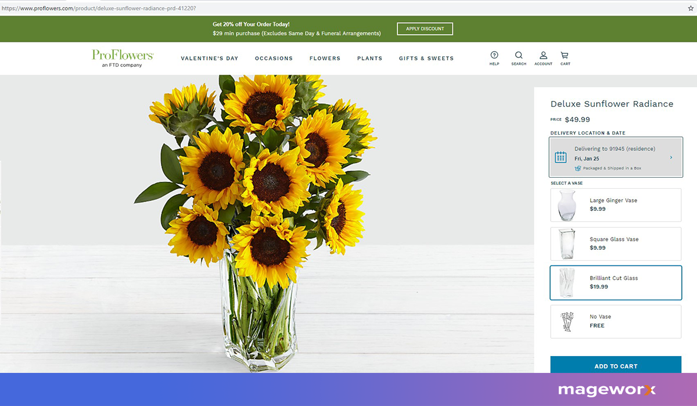This screenshot has height=406, width=697.
Task: Open the Gifts & Sweets menu
Action: (x=426, y=58)
